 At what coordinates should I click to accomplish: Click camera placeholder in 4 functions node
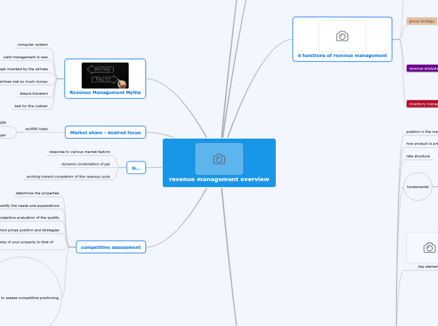(x=342, y=36)
